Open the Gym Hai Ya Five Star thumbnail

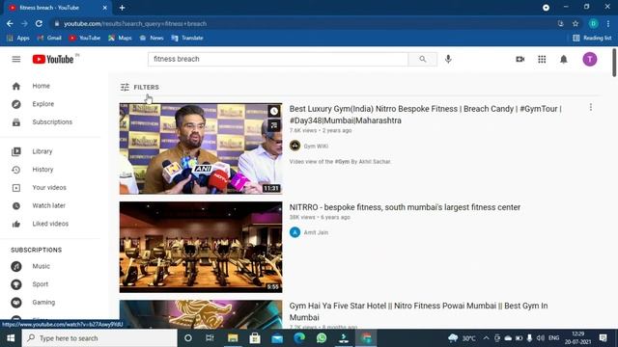[201, 314]
